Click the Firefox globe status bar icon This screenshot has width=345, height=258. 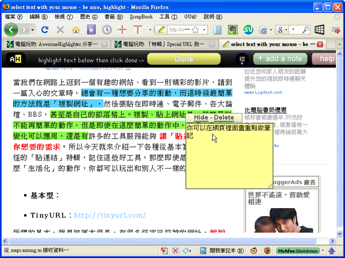coord(267,251)
